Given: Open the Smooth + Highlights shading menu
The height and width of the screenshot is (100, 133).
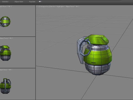Looking at the screenshot, I should [57, 6].
